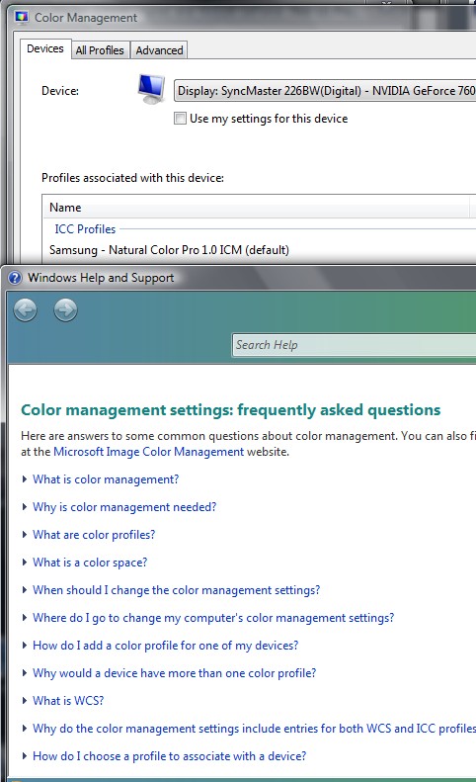Expand What is WCS? topic
Screen dimensions: 476x782
pos(68,701)
